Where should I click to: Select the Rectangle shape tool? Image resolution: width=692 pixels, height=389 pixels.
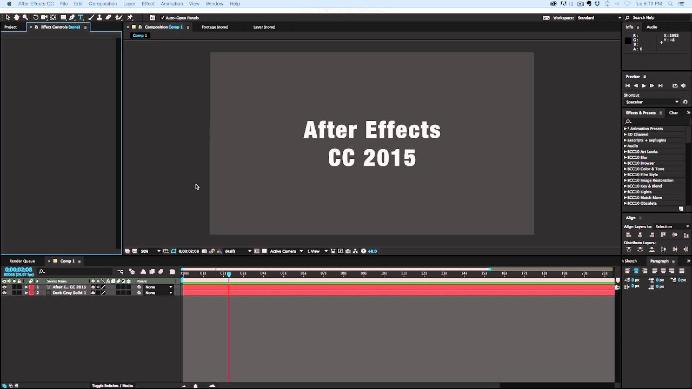click(x=63, y=18)
